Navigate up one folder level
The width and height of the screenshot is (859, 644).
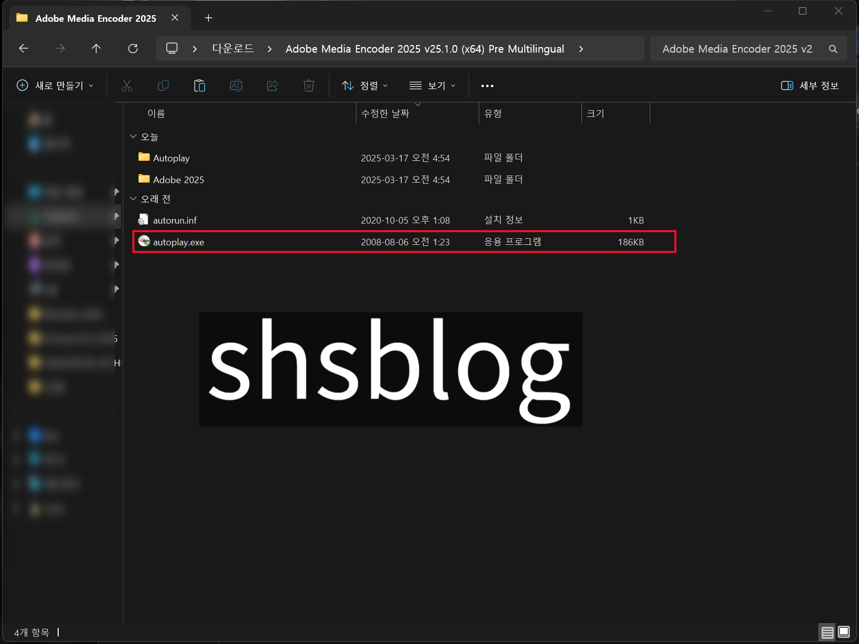click(96, 49)
